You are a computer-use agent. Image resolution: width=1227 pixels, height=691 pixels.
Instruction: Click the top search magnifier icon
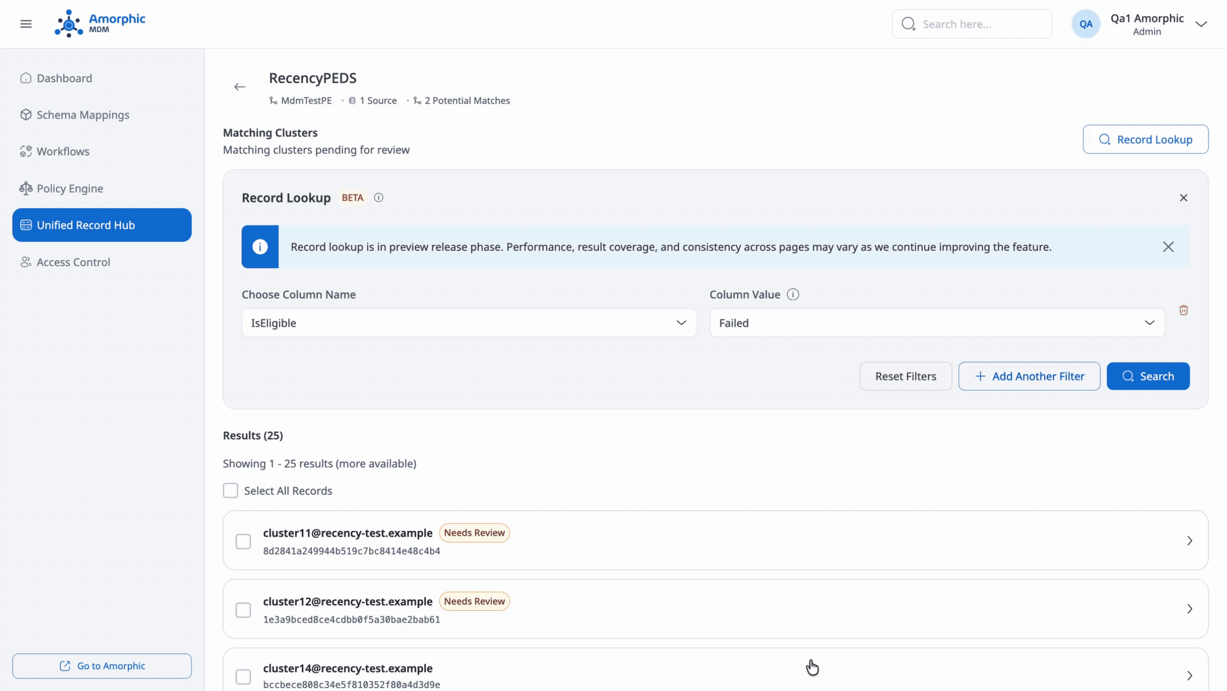908,24
